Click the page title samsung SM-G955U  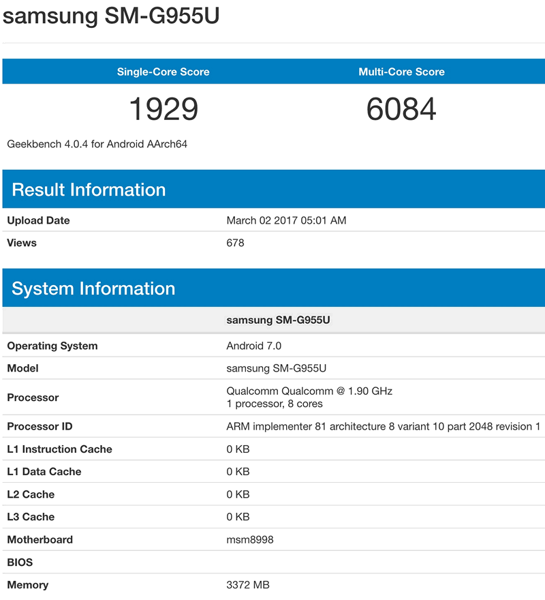point(111,16)
